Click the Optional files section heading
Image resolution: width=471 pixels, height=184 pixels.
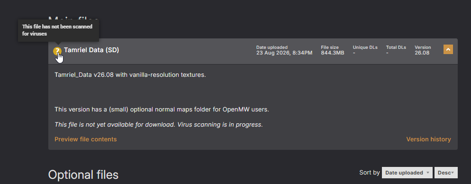pos(83,175)
